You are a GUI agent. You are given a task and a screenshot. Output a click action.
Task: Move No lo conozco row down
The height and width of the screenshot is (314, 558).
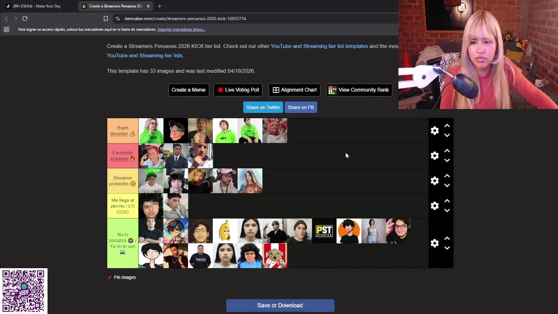pyautogui.click(x=447, y=248)
